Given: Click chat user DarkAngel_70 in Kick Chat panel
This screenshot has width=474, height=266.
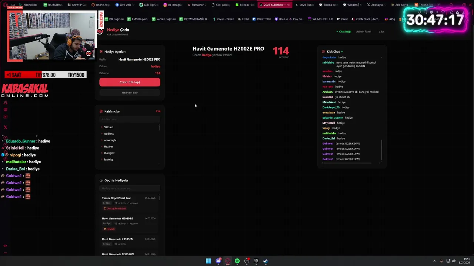Looking at the screenshot, I should click(x=331, y=108).
